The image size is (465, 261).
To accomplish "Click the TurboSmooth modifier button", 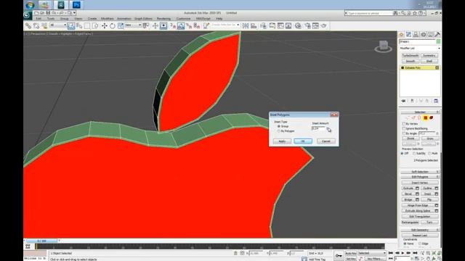I will coord(410,56).
